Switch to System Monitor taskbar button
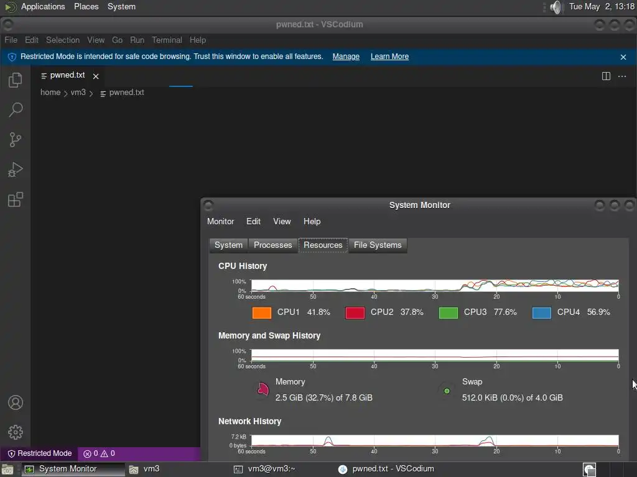Screen dimensions: 637x477 (x=73, y=470)
